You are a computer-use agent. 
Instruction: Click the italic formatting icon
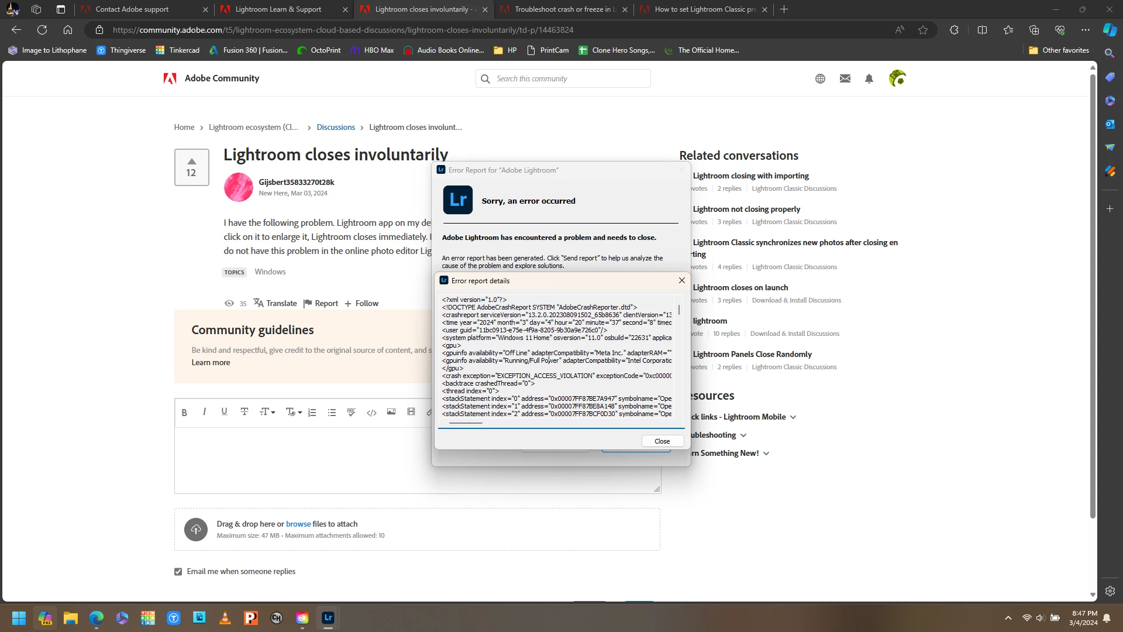click(x=204, y=412)
